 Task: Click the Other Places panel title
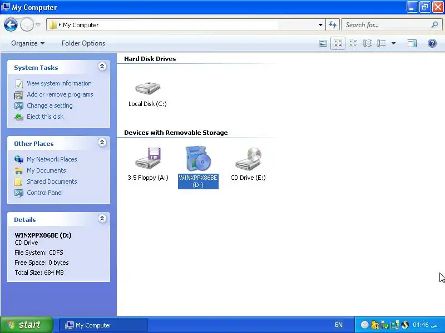(34, 144)
